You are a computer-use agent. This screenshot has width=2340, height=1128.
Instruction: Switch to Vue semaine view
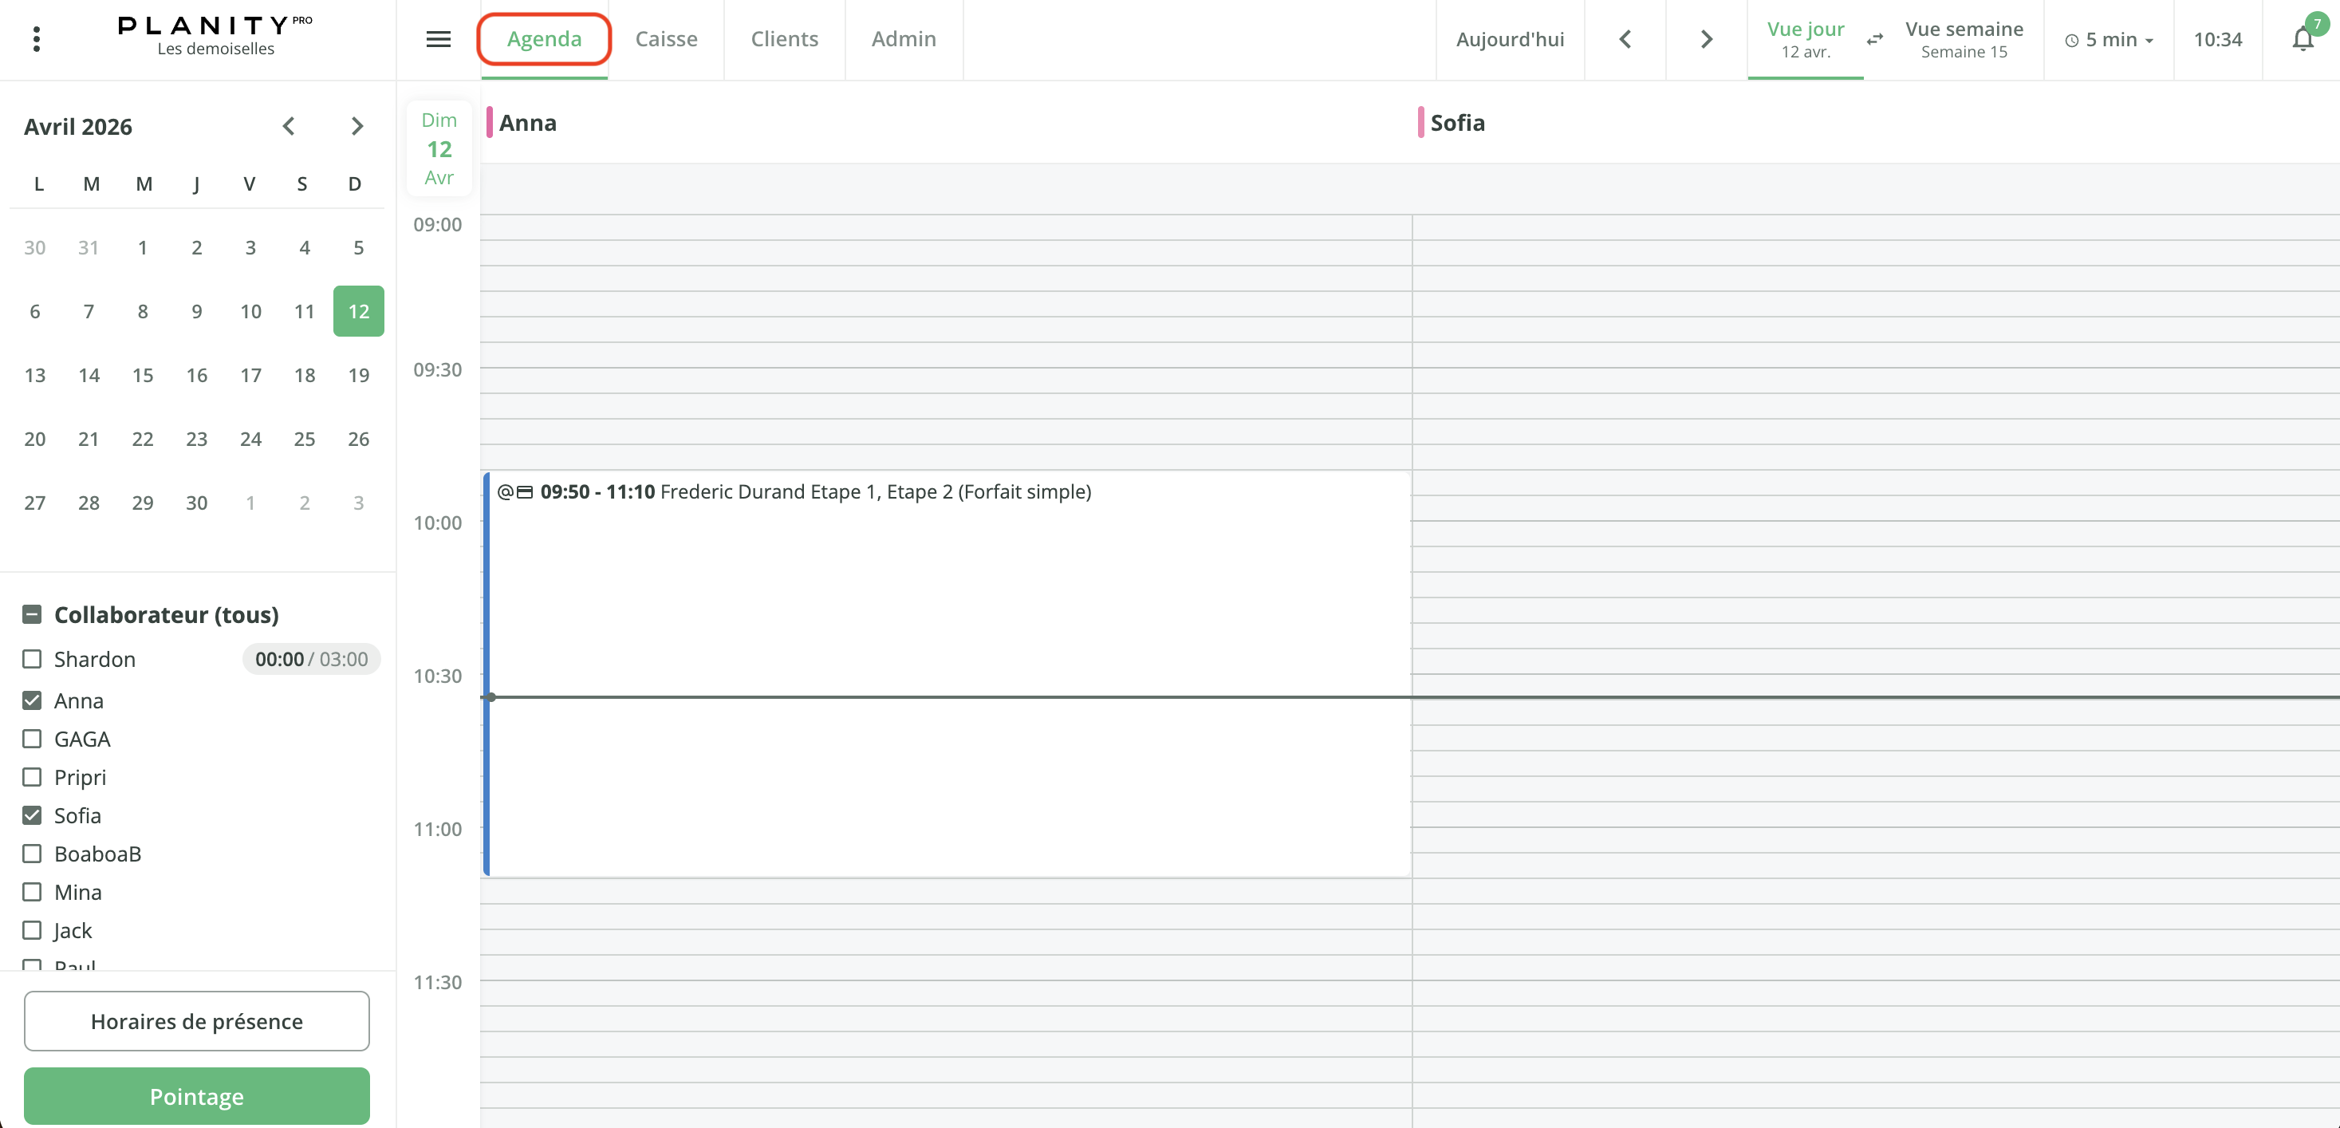(1963, 39)
